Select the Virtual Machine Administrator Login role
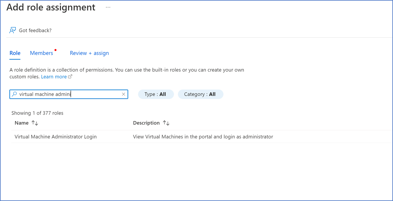Viewport: 393px width, 201px height. coord(56,137)
